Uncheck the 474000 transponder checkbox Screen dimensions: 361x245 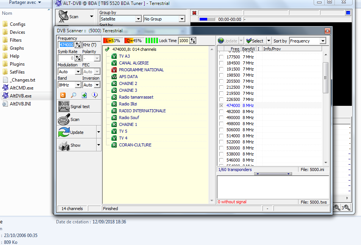coord(221,105)
